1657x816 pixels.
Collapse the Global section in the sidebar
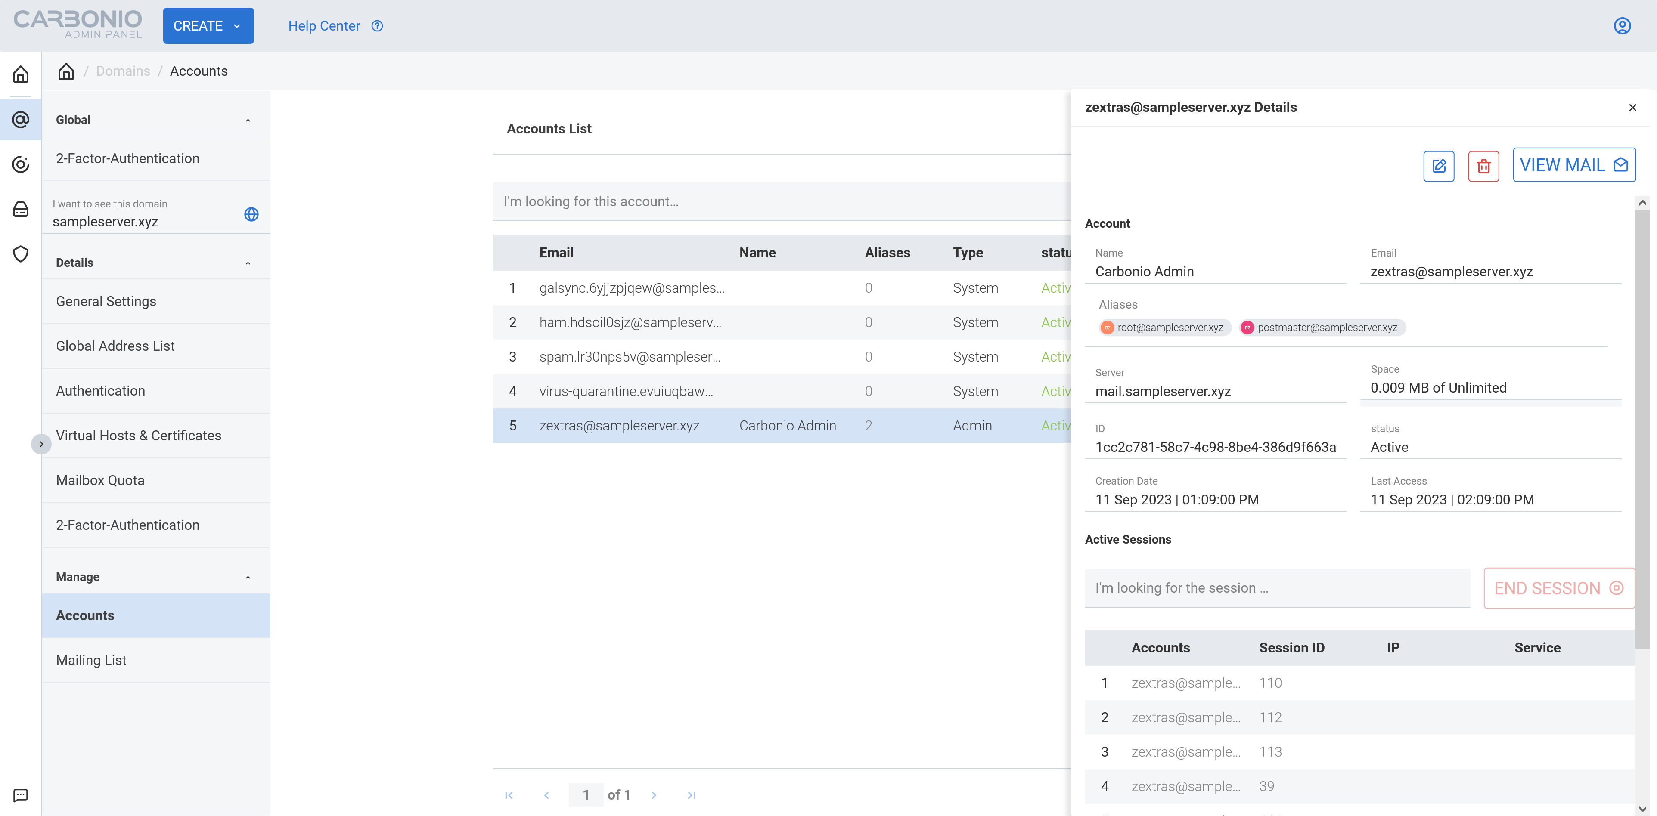(x=248, y=120)
